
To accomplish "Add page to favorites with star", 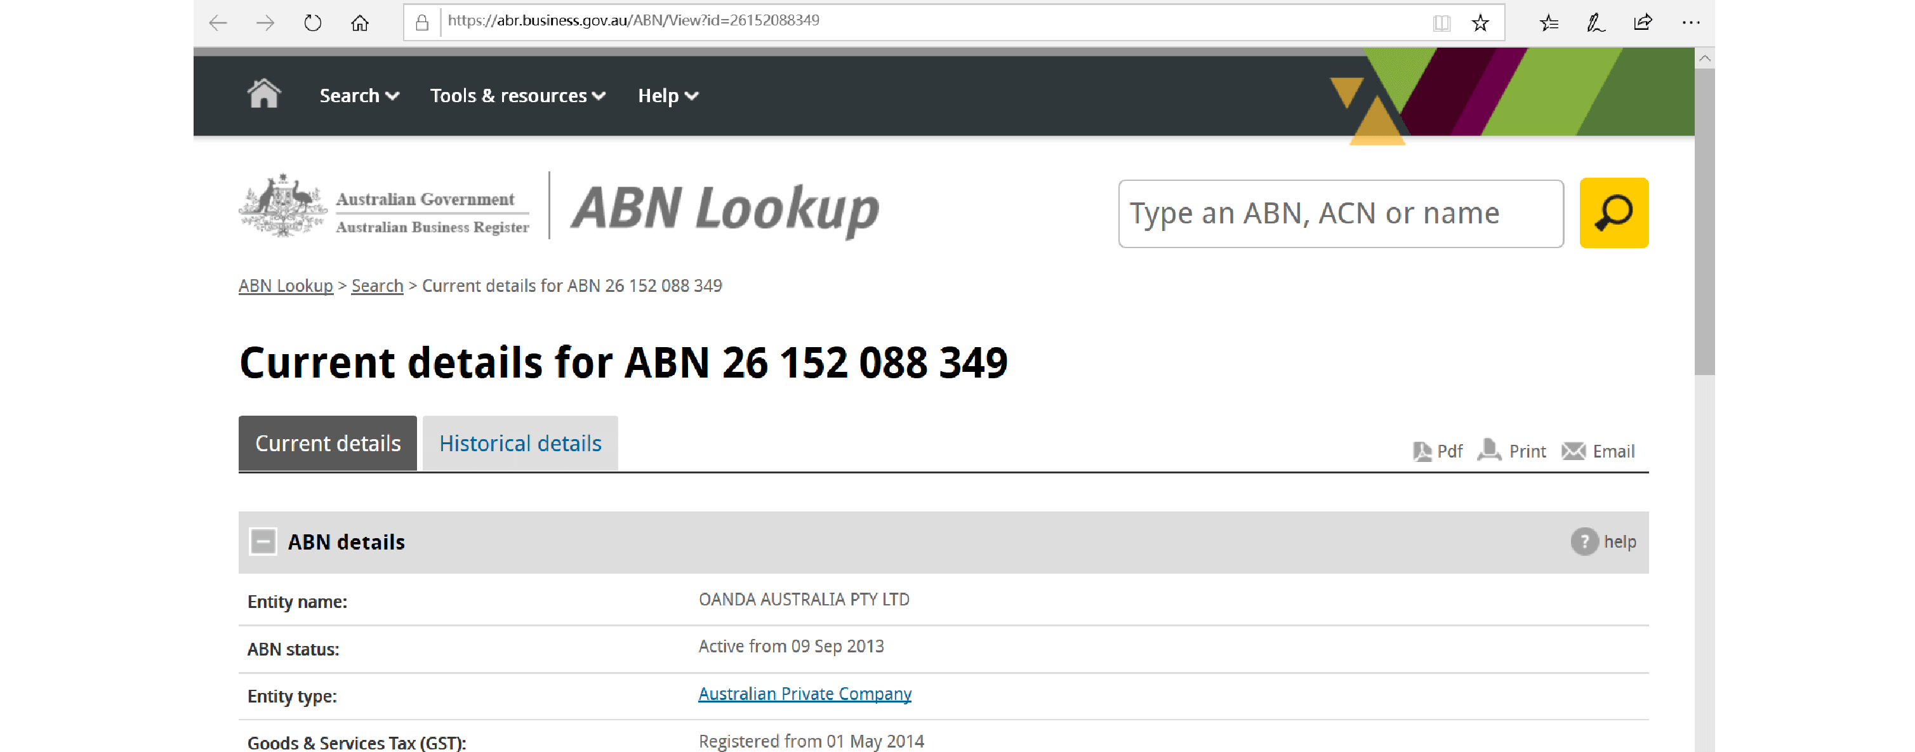I will tap(1480, 23).
